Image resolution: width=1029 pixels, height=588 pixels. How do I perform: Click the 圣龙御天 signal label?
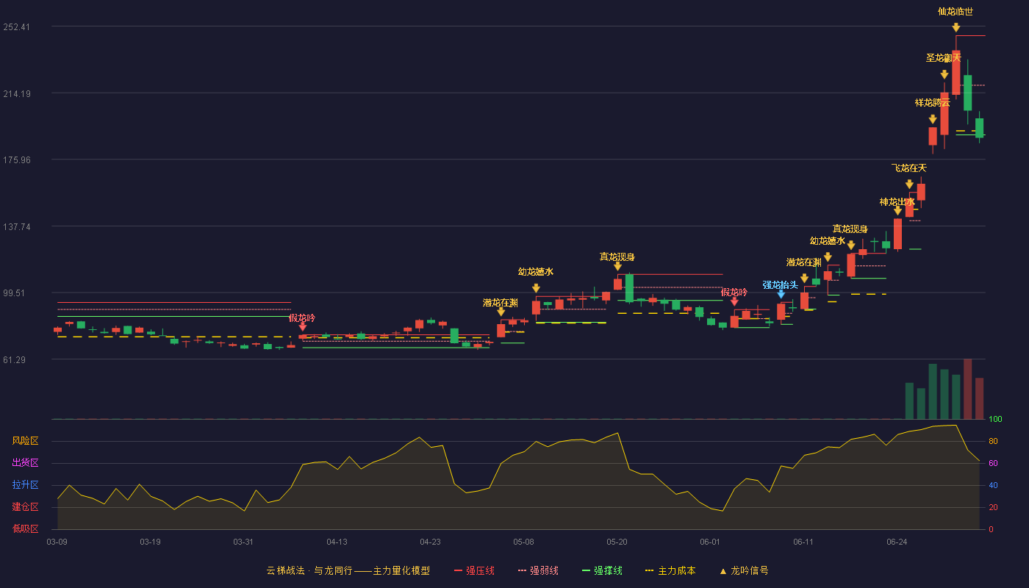click(x=944, y=58)
